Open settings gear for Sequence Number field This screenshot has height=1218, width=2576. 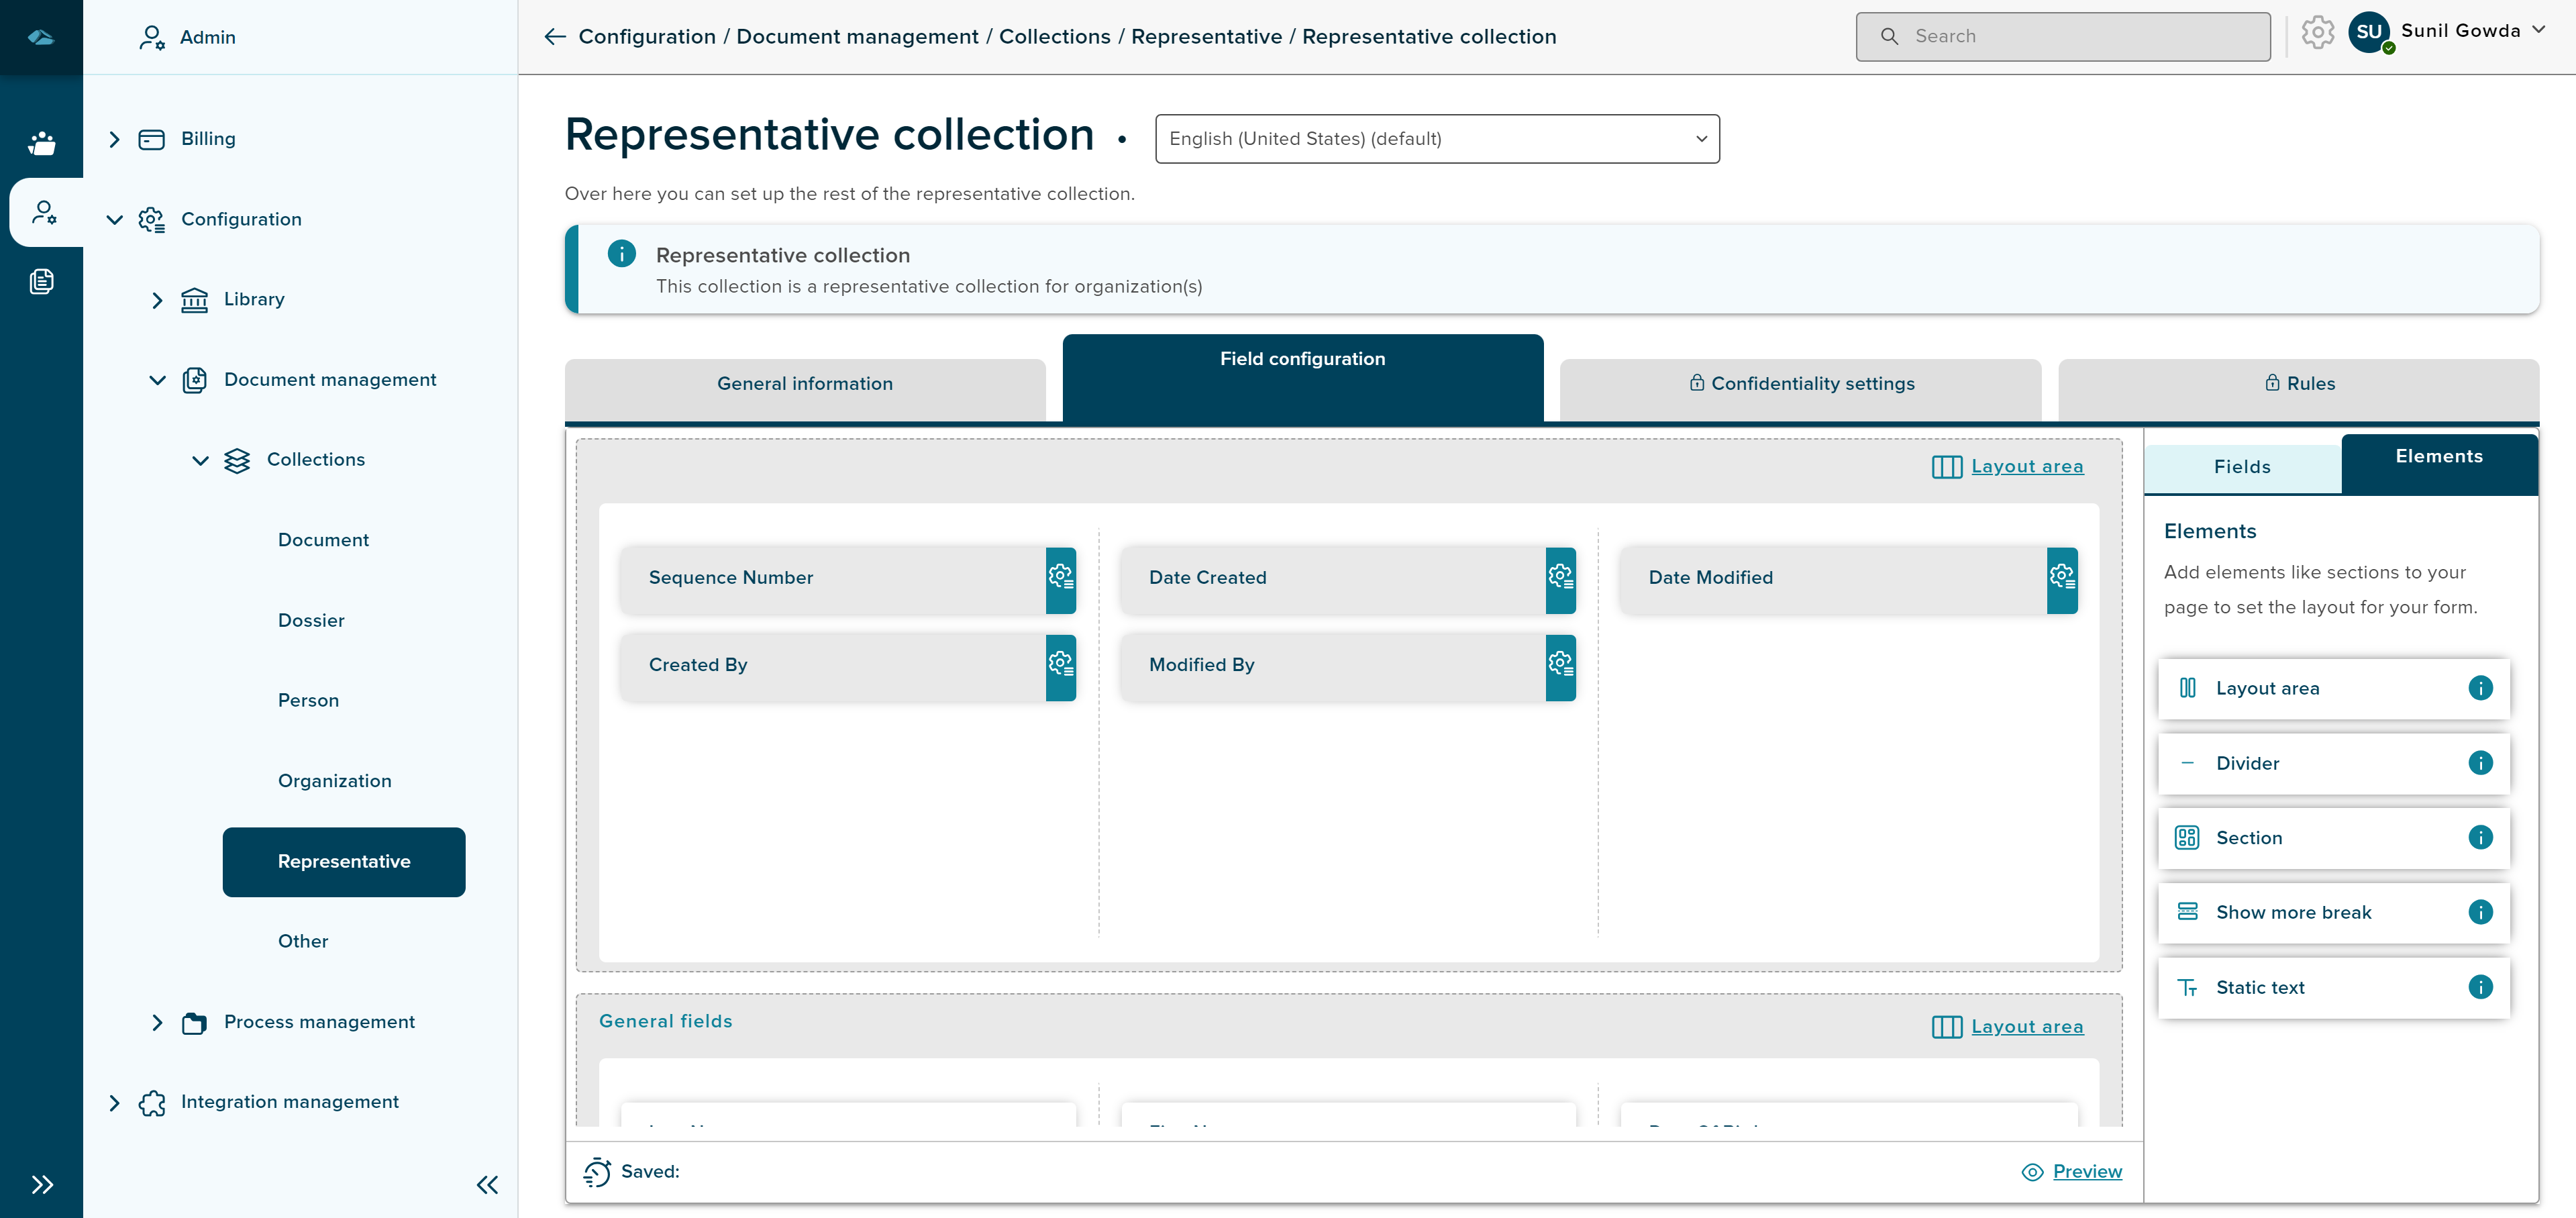pyautogui.click(x=1060, y=579)
